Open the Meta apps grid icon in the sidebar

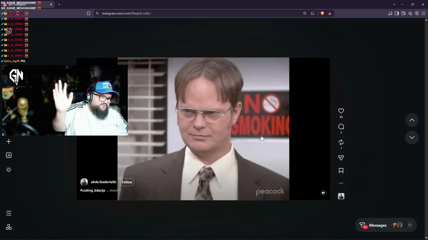point(9,227)
